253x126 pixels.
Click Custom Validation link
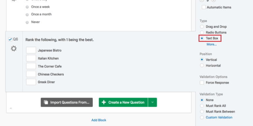pos(219,117)
